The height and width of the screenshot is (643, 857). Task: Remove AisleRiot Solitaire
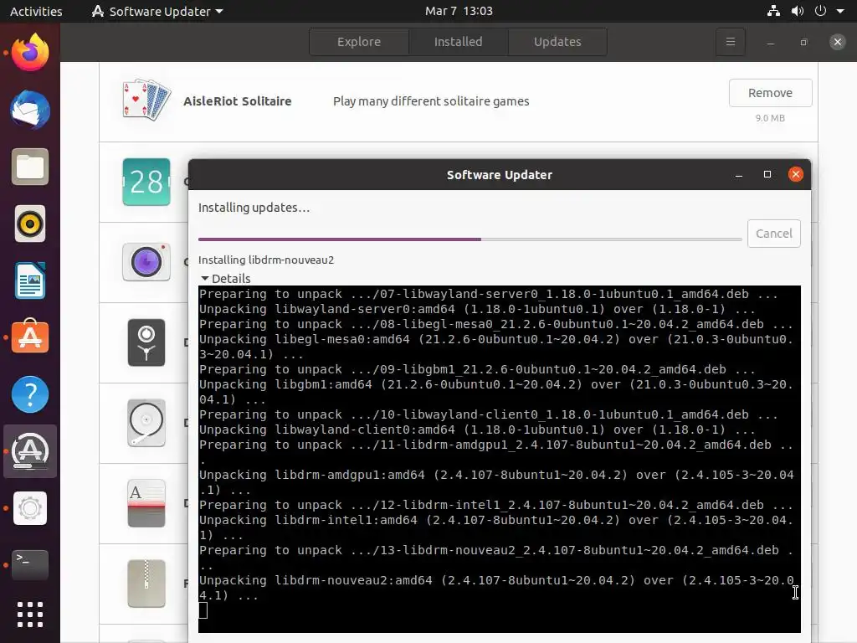point(770,93)
